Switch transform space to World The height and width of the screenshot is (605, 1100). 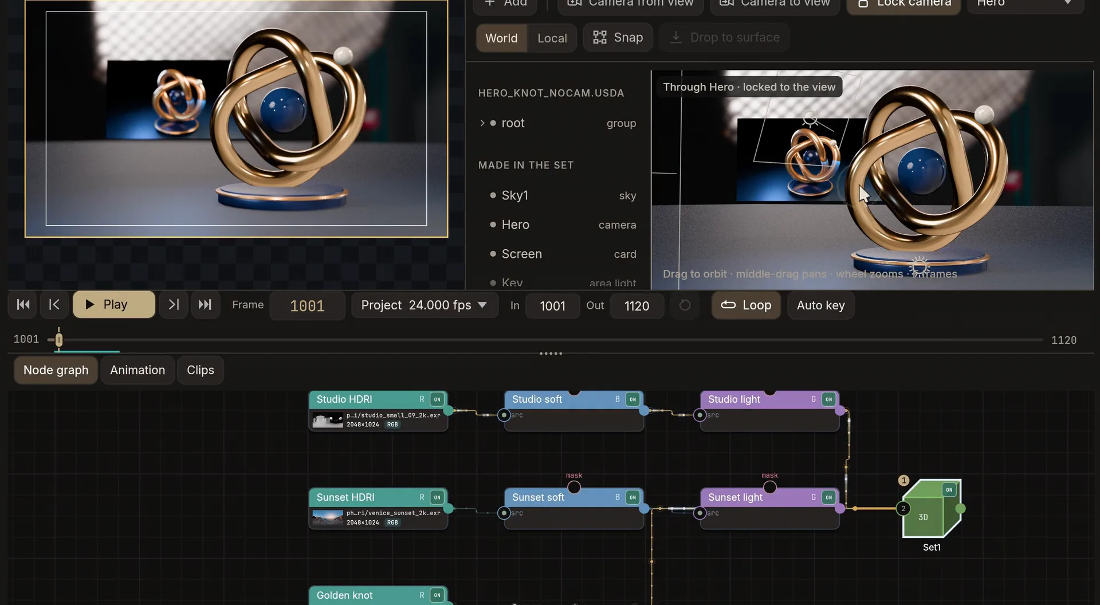tap(501, 38)
